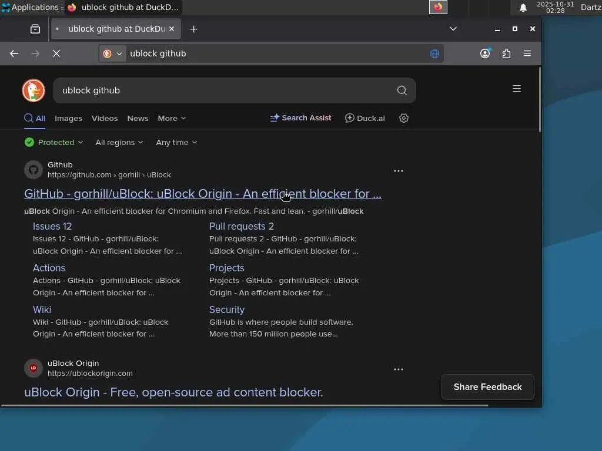
Task: Open the list-all-tabs chevron
Action: coord(453,29)
